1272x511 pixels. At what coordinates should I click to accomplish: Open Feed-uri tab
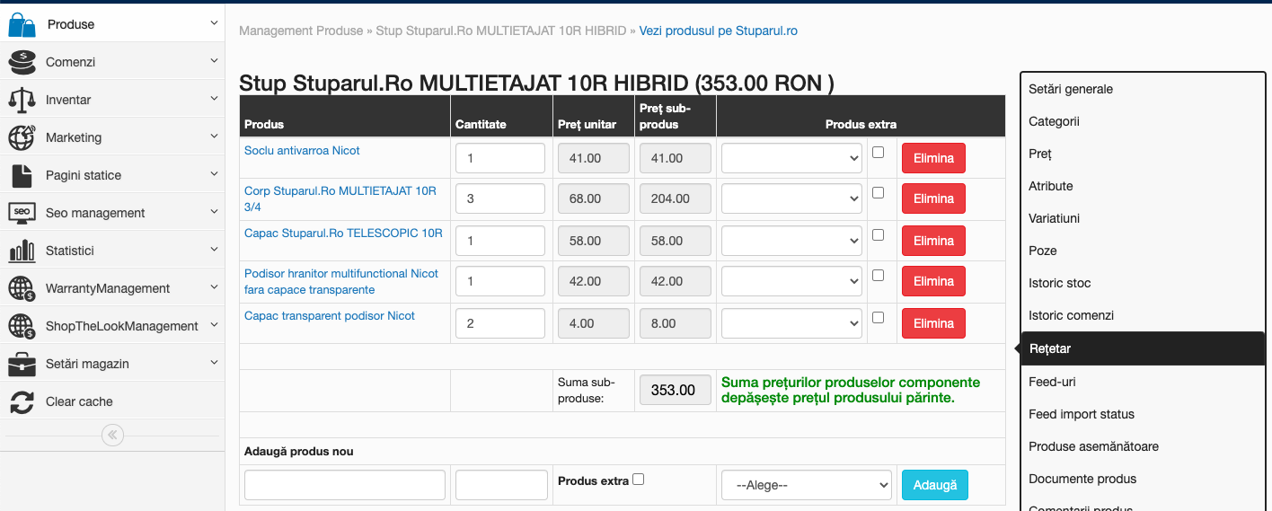coord(1052,382)
